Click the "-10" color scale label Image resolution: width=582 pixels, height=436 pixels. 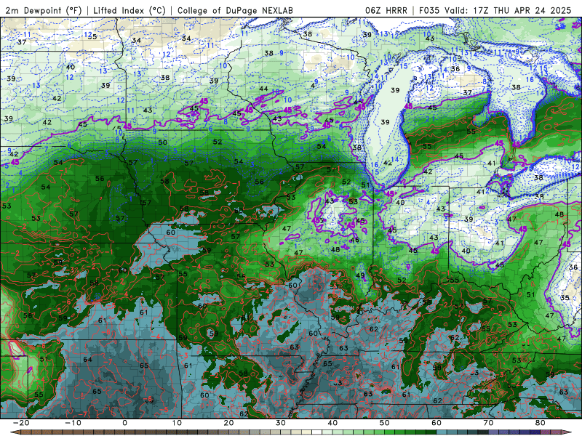(x=73, y=423)
